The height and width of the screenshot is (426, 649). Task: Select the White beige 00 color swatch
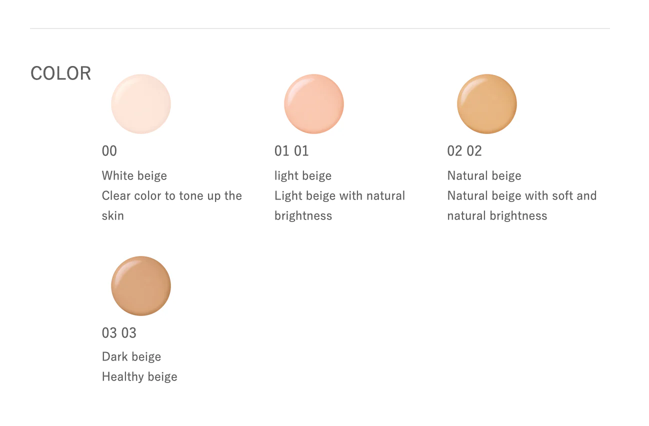(141, 104)
